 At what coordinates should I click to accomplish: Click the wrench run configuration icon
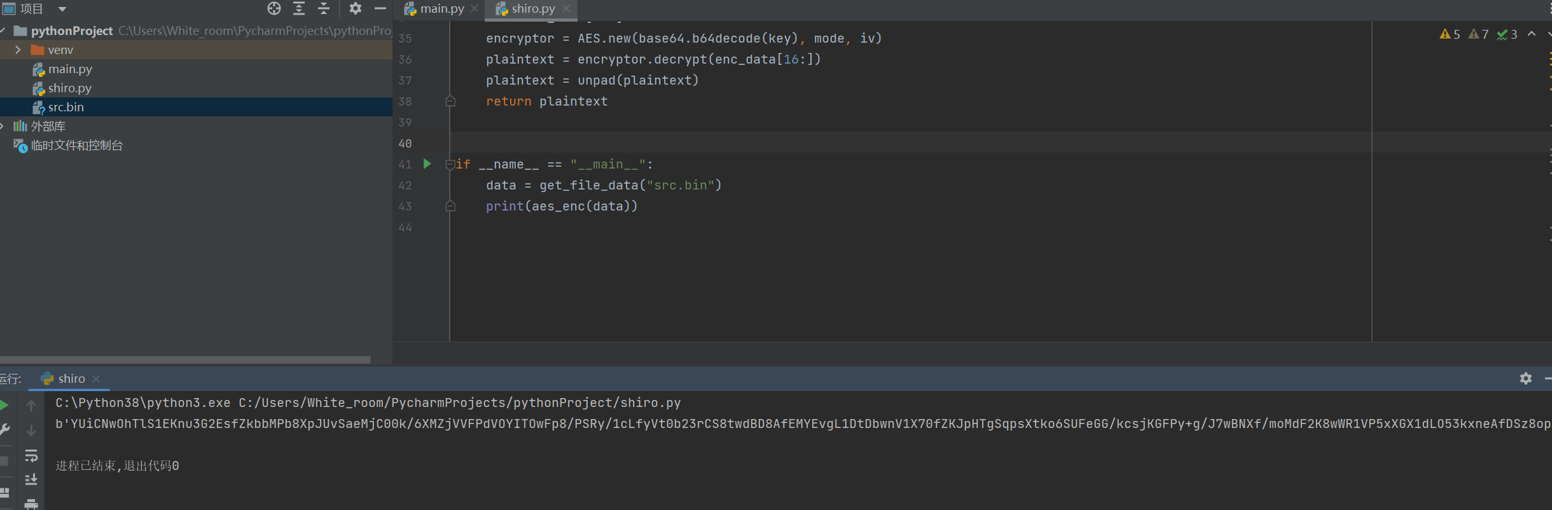pos(5,430)
